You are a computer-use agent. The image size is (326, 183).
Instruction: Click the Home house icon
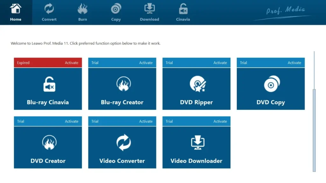16,9
